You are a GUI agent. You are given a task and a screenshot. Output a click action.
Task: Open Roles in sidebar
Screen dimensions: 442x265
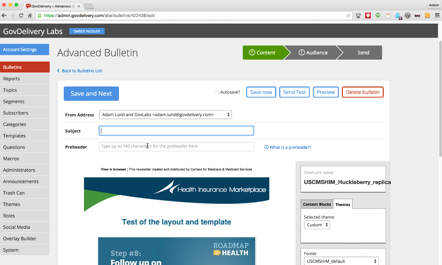coord(25,215)
